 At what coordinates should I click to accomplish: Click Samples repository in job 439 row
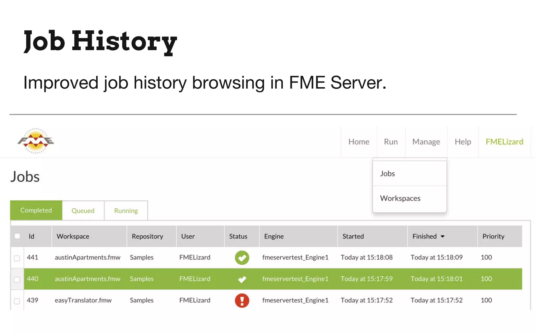point(142,300)
